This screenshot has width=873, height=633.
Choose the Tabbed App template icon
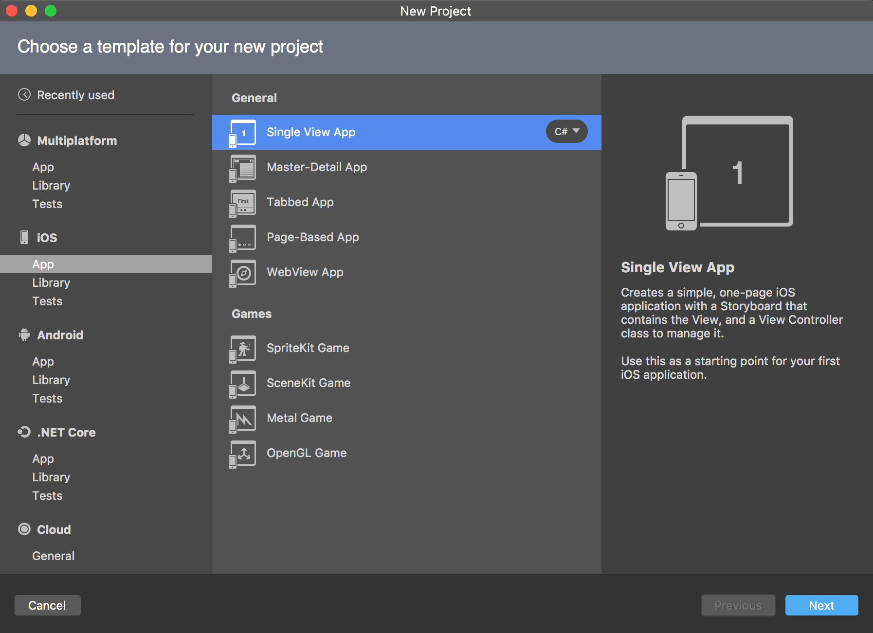tap(242, 203)
